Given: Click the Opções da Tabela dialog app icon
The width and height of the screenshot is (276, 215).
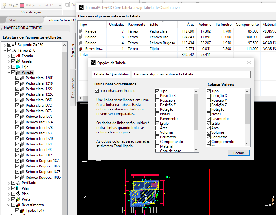Looking at the screenshot, I should pos(93,63).
